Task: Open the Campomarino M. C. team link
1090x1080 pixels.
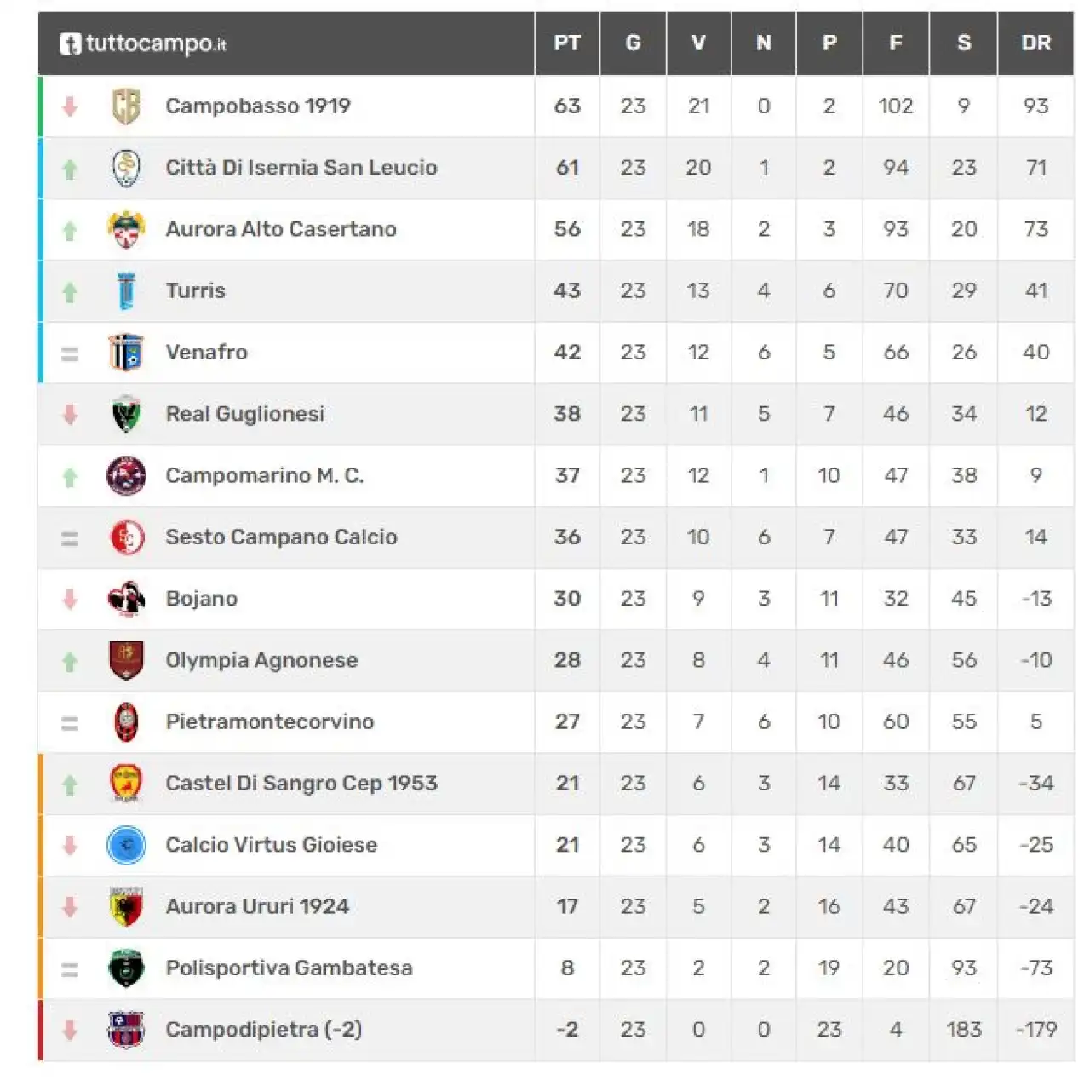Action: 265,475
